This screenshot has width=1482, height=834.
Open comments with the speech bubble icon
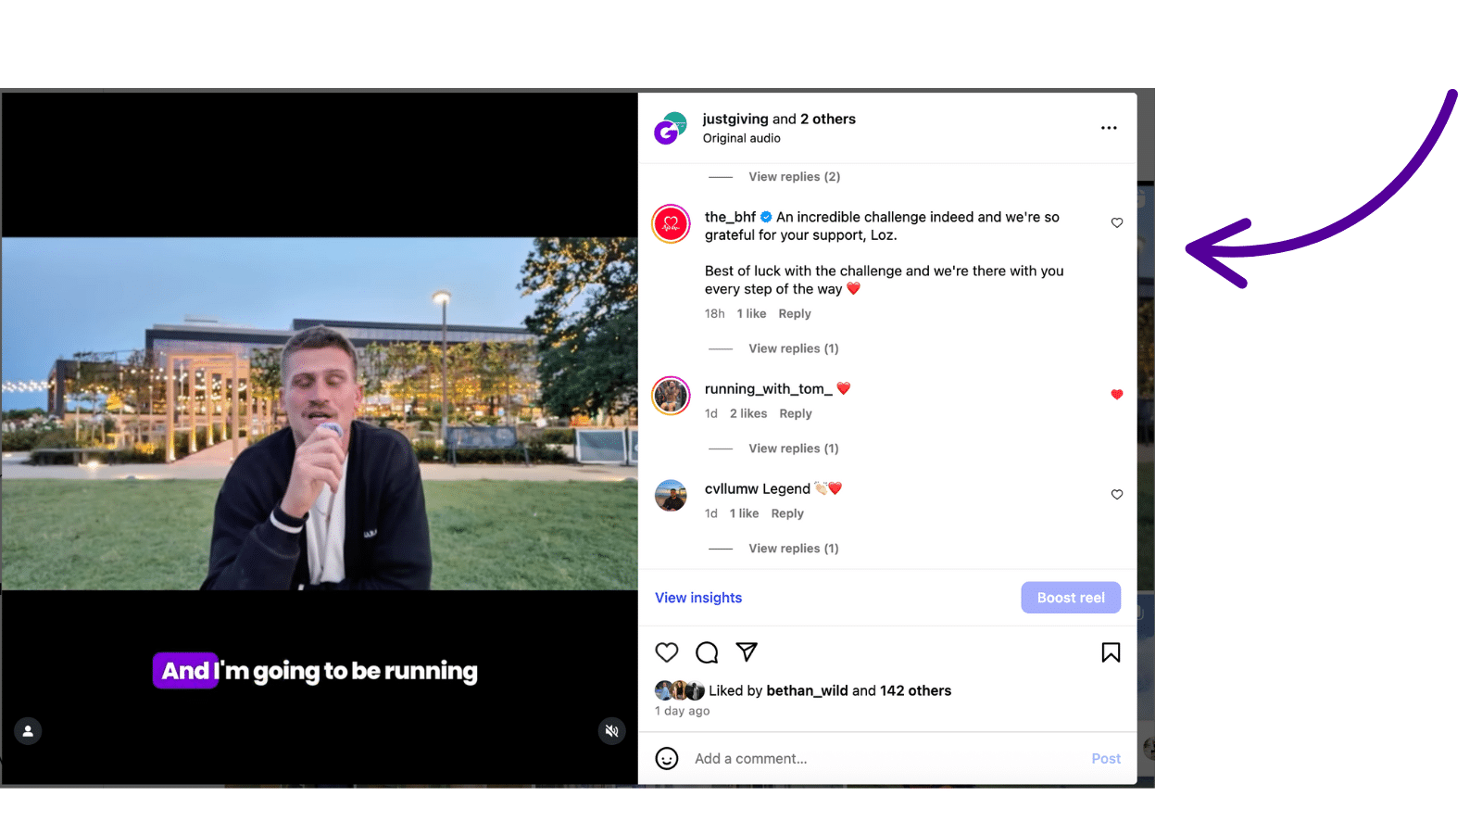[707, 652]
